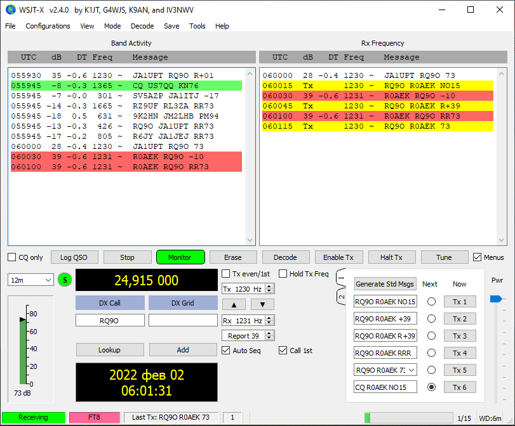The height and width of the screenshot is (426, 515).
Task: Click the Tx 6 message field CQ R0AEK NO15
Action: 385,387
